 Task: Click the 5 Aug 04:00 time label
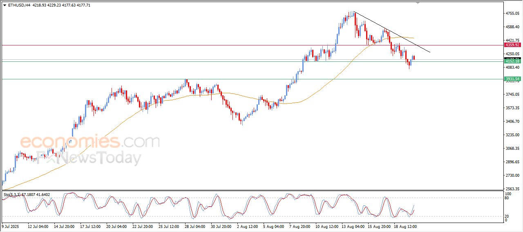(273, 226)
